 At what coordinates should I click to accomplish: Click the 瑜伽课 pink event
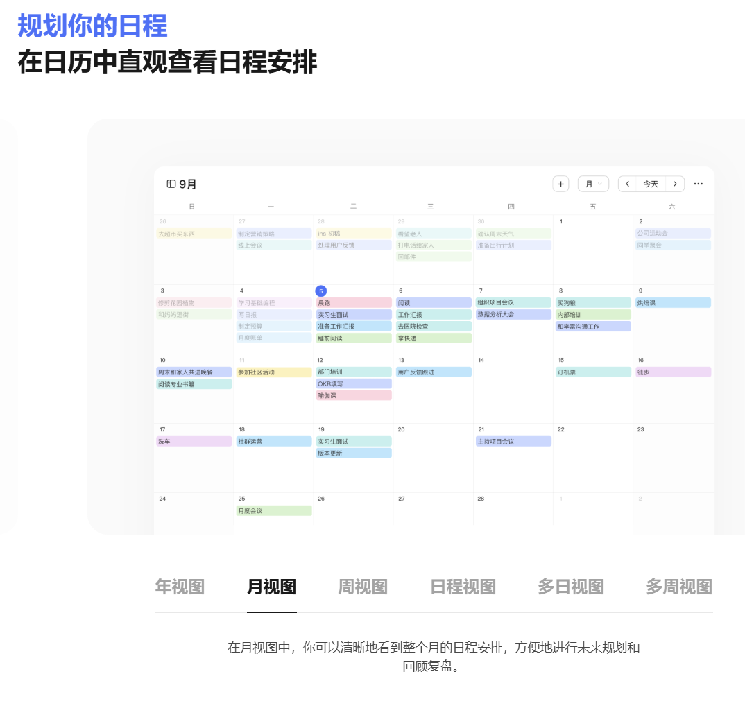click(354, 395)
